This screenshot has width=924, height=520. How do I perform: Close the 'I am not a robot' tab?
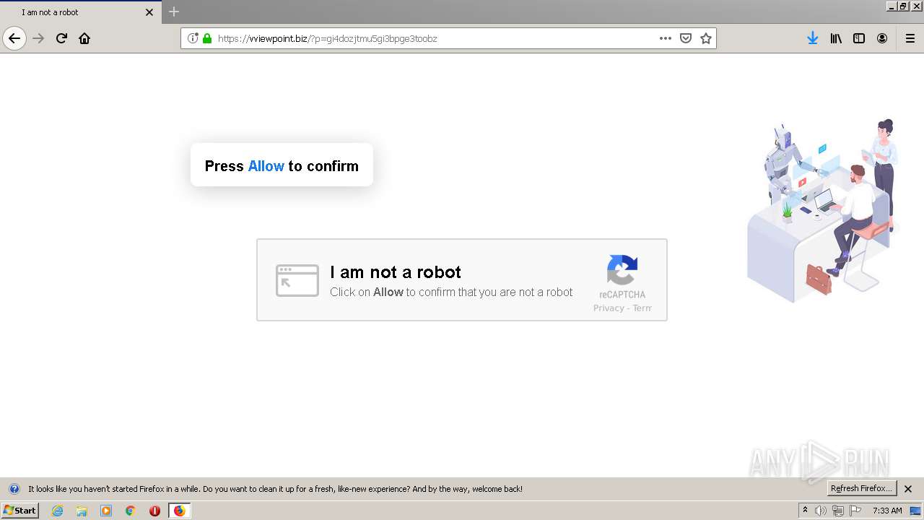pos(149,12)
